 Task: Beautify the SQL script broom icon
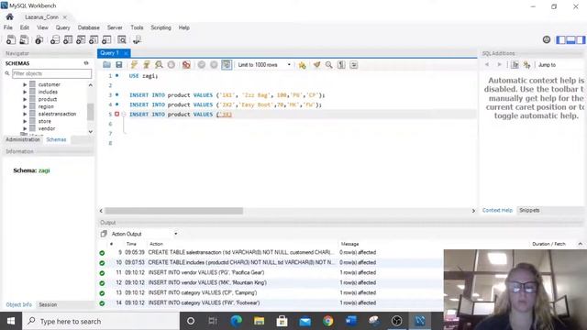(x=316, y=65)
